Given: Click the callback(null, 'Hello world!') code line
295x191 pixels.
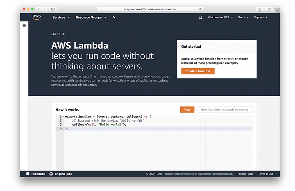Looking at the screenshot, I should [99, 124].
